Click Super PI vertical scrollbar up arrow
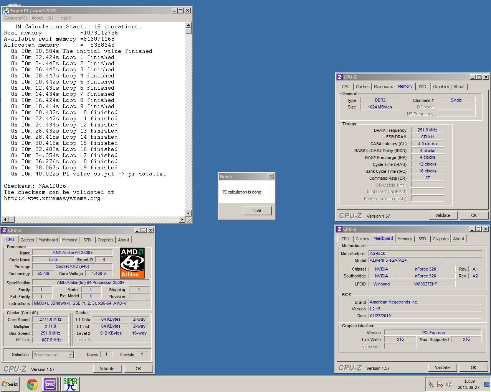The width and height of the screenshot is (491, 392). point(188,25)
